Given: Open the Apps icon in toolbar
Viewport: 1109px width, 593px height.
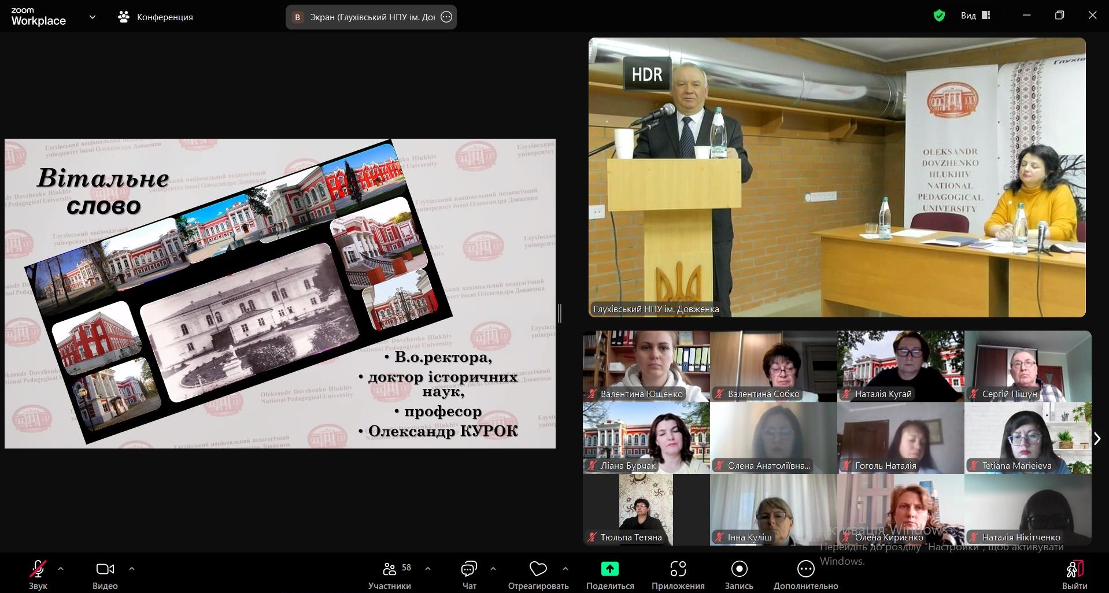Looking at the screenshot, I should tap(678, 569).
